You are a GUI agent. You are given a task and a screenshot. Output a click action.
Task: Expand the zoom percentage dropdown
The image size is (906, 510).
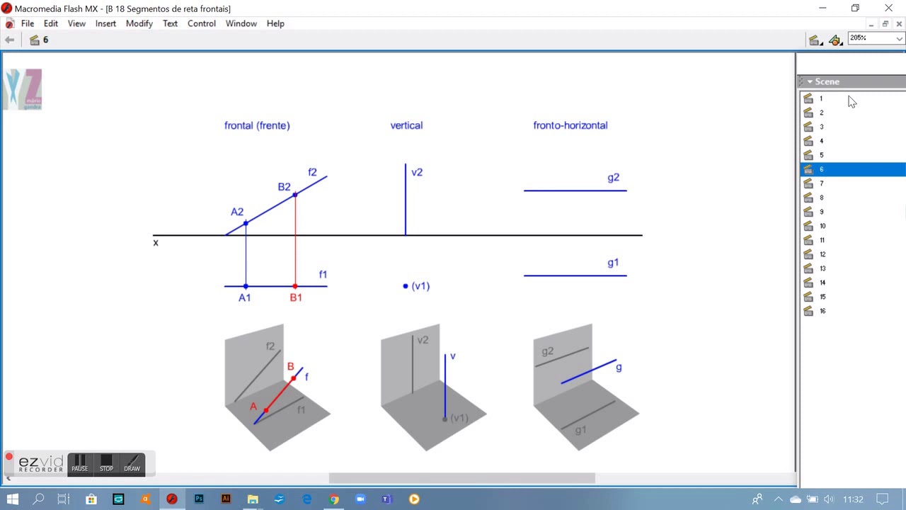[x=899, y=38]
